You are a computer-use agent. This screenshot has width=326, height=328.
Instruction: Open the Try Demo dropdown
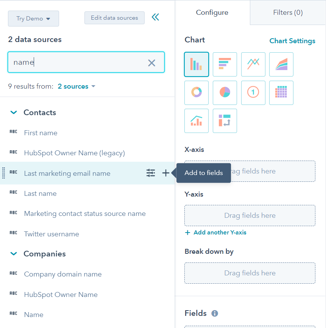point(33,19)
